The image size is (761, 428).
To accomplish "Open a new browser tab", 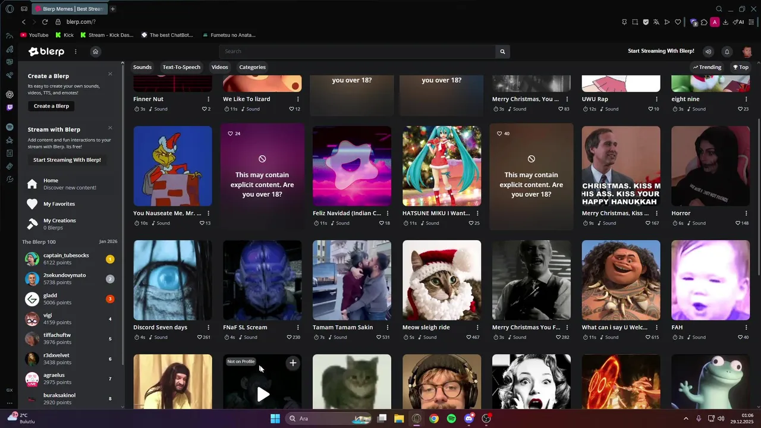I will click(112, 9).
